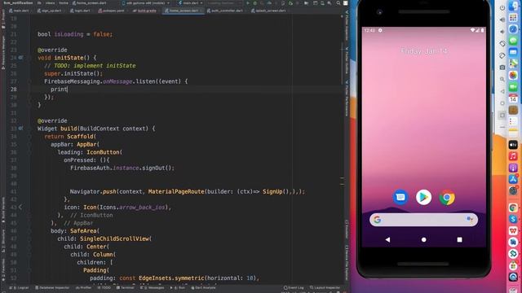The image size is (522, 293).
Task: Tap the Friday Jan 14 date widget
Action: 423,50
